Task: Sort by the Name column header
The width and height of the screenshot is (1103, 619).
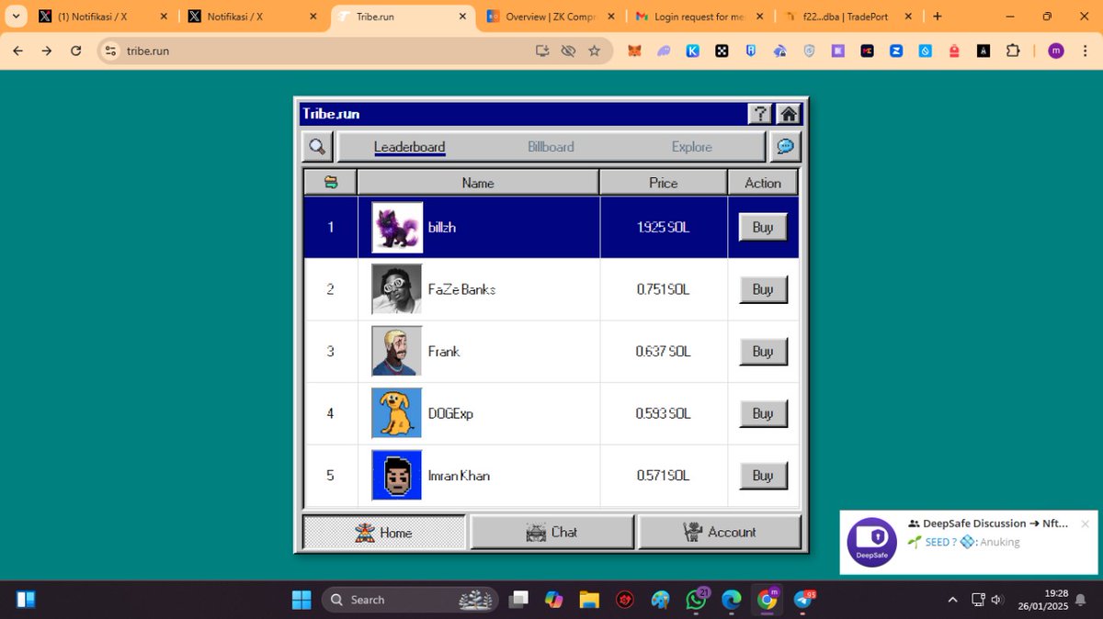Action: click(478, 182)
